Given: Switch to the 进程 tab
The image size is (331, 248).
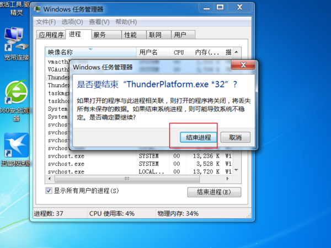Looking at the screenshot, I should click(78, 34).
